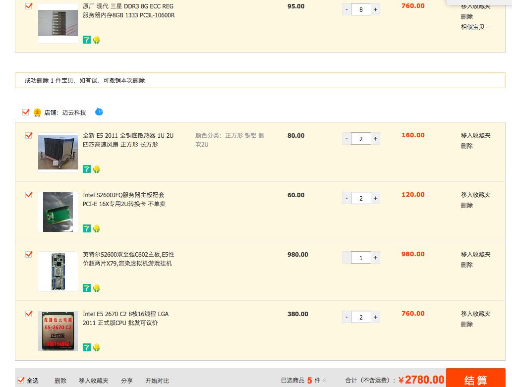Click the yellow shield icon on the E5 2011 heatsink item
The width and height of the screenshot is (512, 387).
(97, 169)
